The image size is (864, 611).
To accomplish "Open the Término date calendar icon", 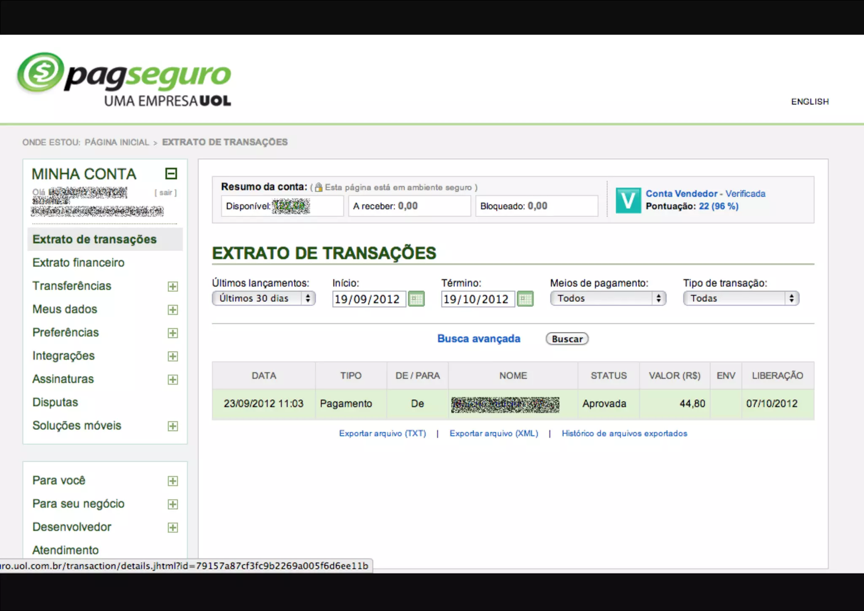I will click(525, 299).
